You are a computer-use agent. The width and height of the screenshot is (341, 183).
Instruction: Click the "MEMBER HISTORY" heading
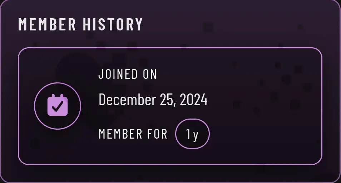[x=80, y=24]
